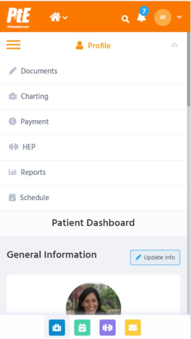Open the notifications bell with badge 7

click(x=142, y=15)
